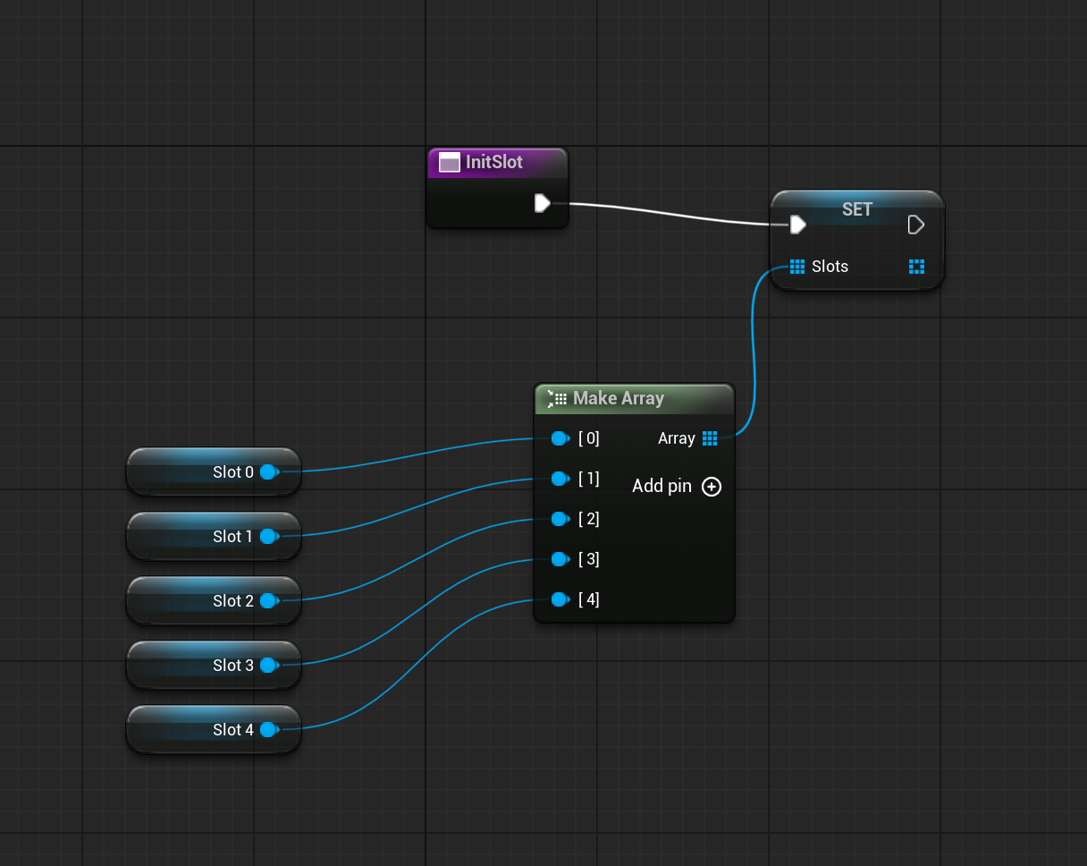Click the Make Array output Array pin
Viewport: 1087px width, 866px height.
click(x=710, y=438)
